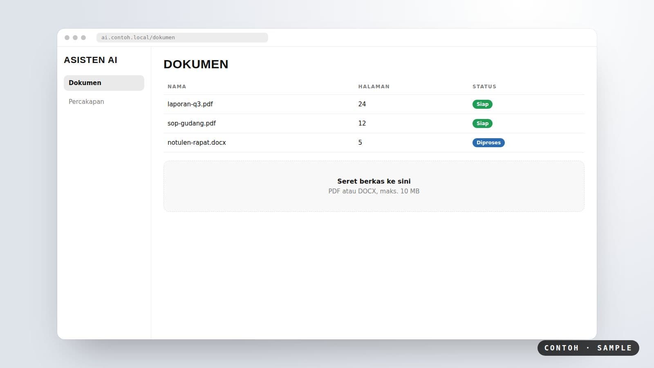Viewport: 654px width, 368px height.
Task: Open notulen-rapat.docx in the list
Action: pos(197,143)
